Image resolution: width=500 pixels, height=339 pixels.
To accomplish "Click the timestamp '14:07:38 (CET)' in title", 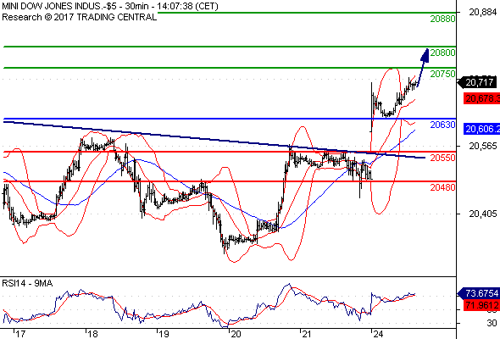I will tap(187, 6).
